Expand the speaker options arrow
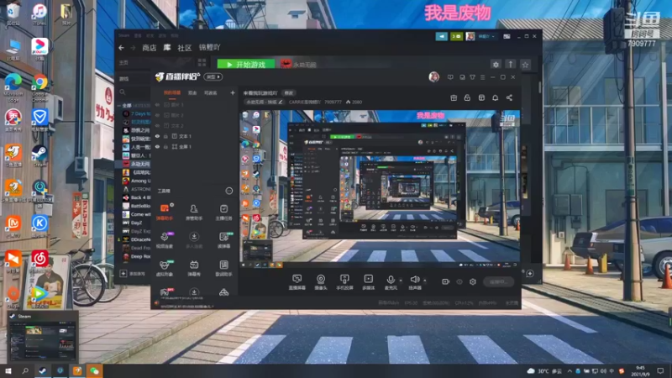Viewport: 672px width, 378px height. (x=425, y=281)
